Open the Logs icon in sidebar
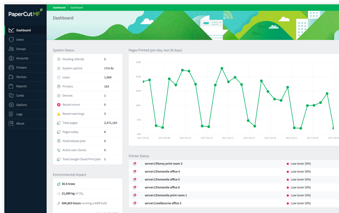339x213 pixels. [x=11, y=114]
